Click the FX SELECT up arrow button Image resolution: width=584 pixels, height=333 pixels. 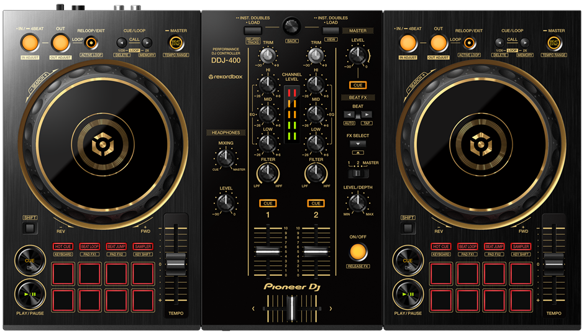coord(358,153)
